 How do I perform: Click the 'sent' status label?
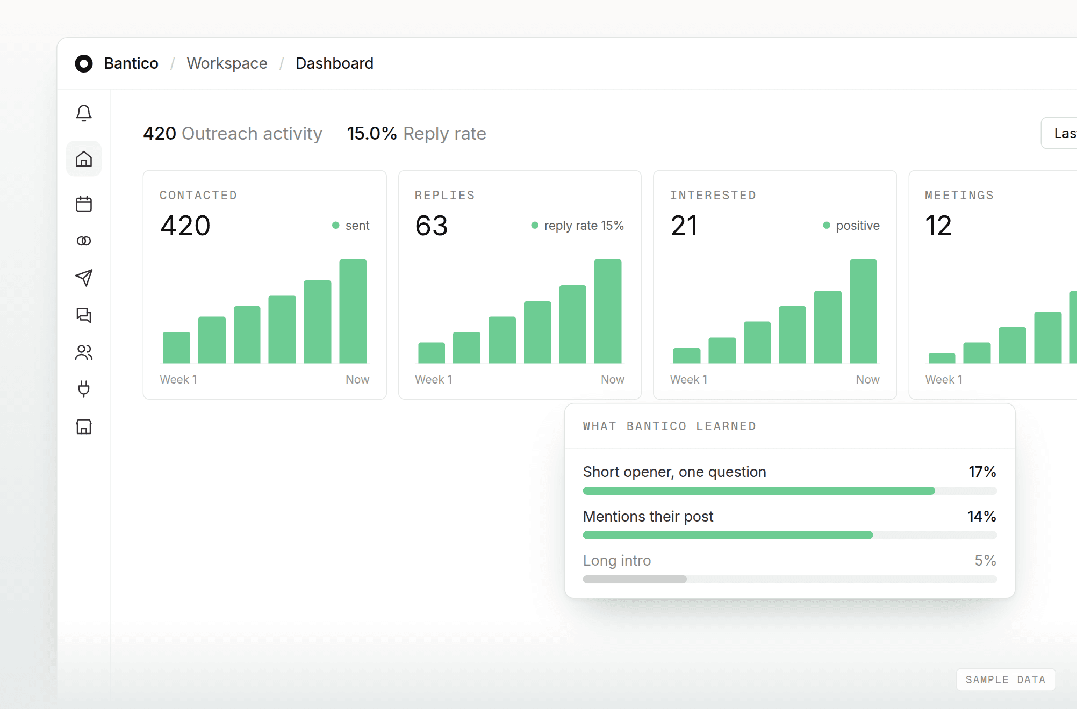click(357, 226)
